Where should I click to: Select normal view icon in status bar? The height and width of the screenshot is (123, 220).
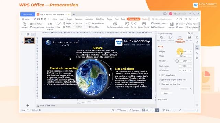[x=143, y=110]
